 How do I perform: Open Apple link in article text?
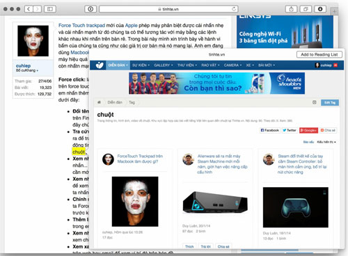pyautogui.click(x=132, y=25)
